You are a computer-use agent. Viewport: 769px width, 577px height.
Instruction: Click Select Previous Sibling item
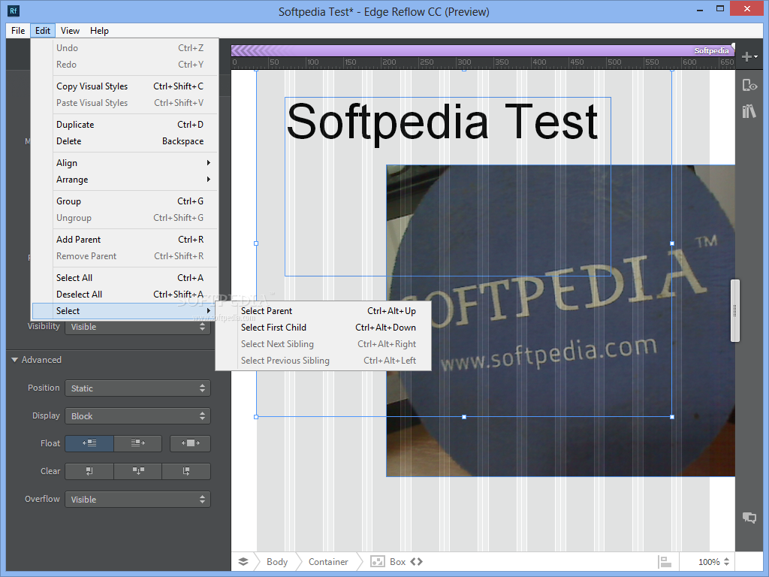tap(324, 361)
